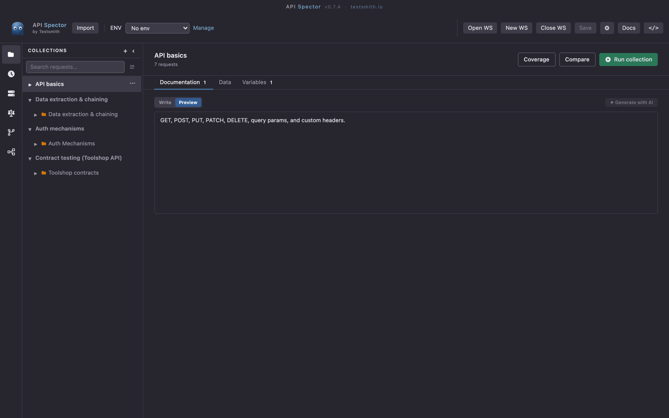Switch documentation editor to Preview mode
Viewport: 669px width, 418px height.
188,102
